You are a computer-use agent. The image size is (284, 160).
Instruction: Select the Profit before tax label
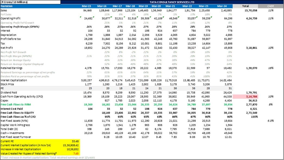click(11, 39)
